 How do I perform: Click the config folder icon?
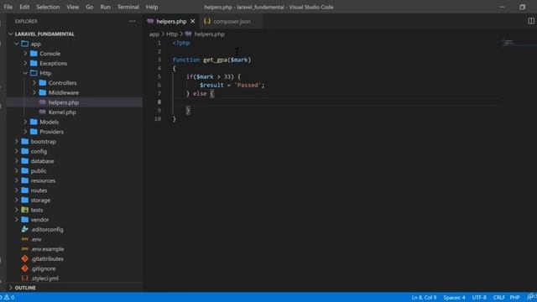(x=24, y=151)
